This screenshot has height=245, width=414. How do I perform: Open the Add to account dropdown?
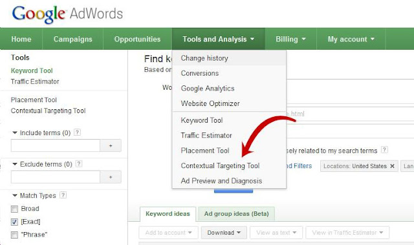tap(168, 233)
